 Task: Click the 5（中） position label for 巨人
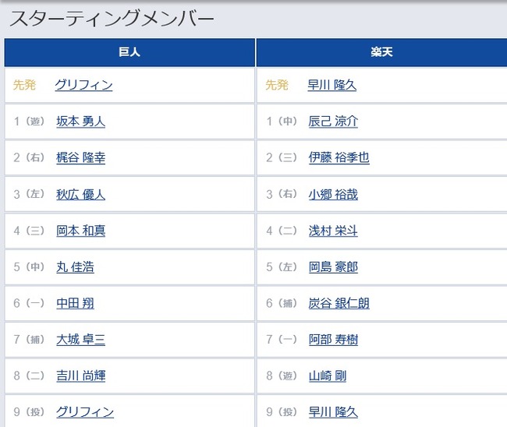pos(29,267)
